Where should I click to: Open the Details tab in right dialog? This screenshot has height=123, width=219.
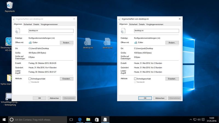[x=142, y=24]
